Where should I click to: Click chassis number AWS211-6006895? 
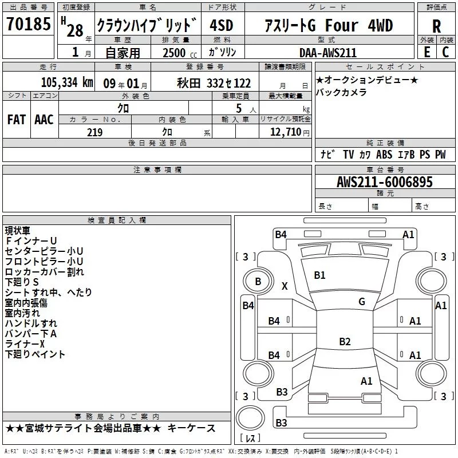click(x=384, y=182)
